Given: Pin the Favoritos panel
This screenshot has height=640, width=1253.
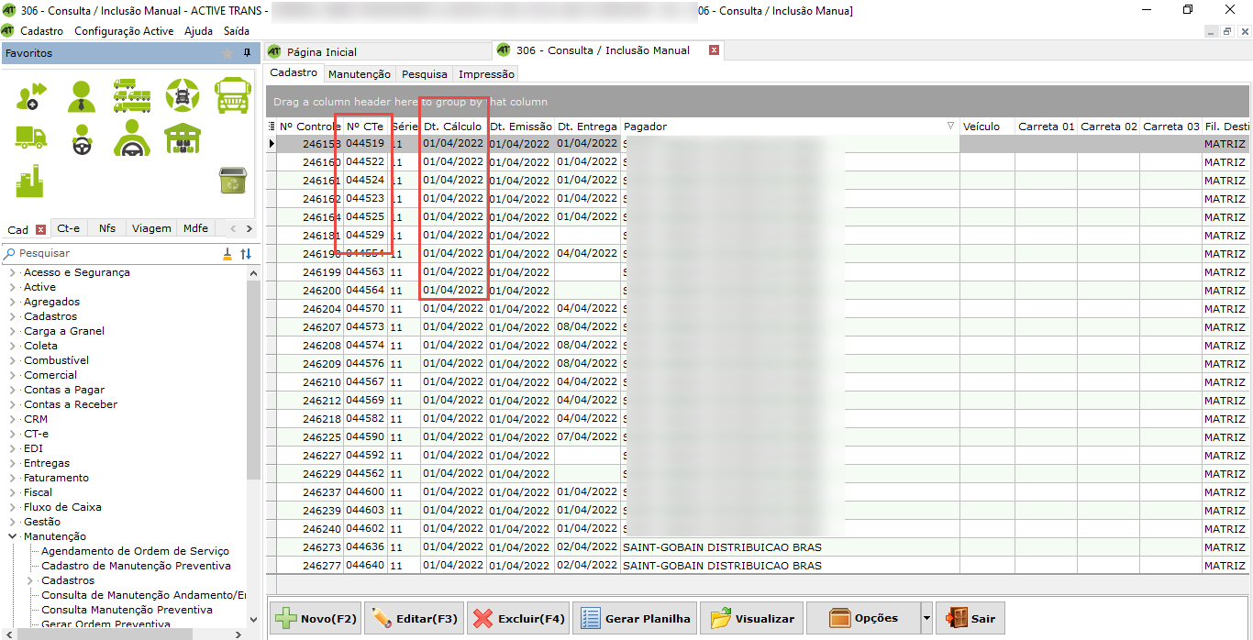Looking at the screenshot, I should tap(247, 53).
